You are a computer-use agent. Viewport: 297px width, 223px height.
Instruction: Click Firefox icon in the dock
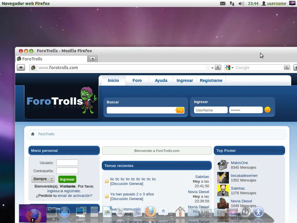point(150,212)
